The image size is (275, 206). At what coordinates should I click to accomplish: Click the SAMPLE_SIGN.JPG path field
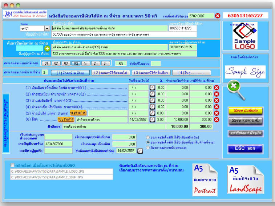pos(61,177)
